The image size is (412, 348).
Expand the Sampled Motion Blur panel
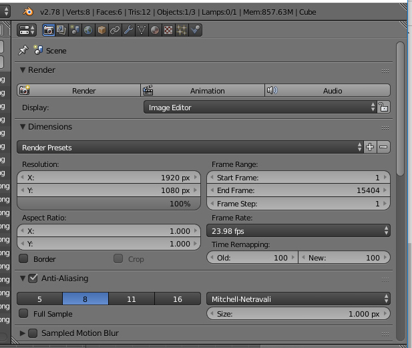(23, 333)
